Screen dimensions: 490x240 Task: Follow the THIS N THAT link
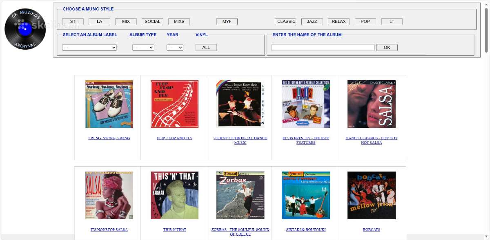pyautogui.click(x=175, y=229)
